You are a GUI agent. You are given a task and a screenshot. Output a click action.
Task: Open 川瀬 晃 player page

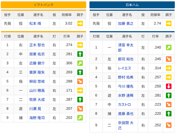pyautogui.click(x=35, y=109)
